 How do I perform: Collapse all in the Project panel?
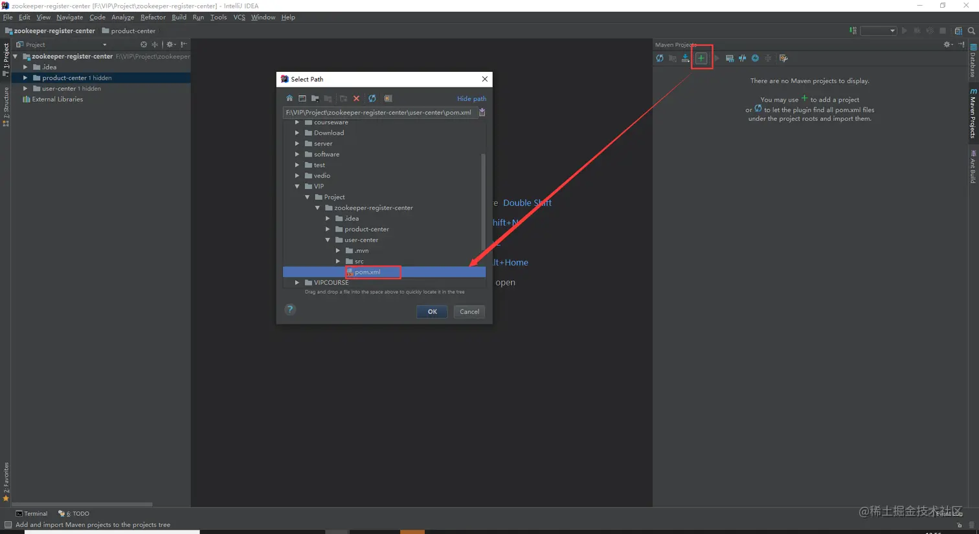(x=155, y=45)
